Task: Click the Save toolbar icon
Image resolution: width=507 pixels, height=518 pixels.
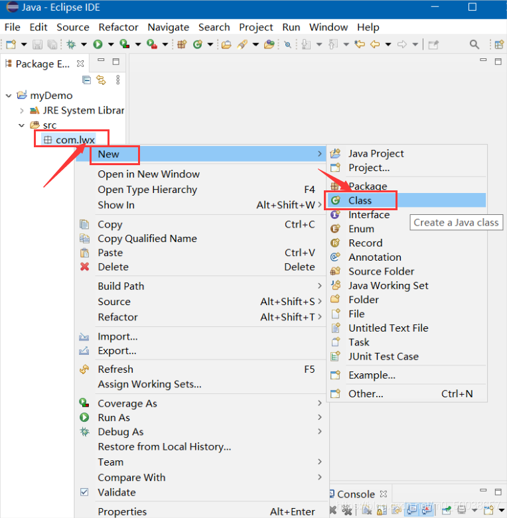Action: (x=37, y=44)
